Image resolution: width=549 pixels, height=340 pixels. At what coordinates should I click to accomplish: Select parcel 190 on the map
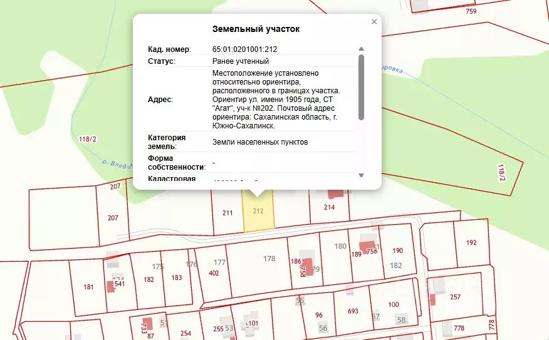pos(397,250)
